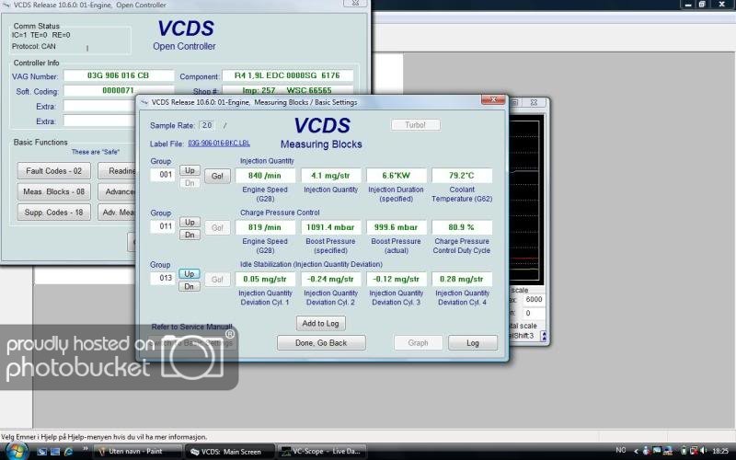
Task: Open Fault Codes - 02 function
Action: click(53, 170)
